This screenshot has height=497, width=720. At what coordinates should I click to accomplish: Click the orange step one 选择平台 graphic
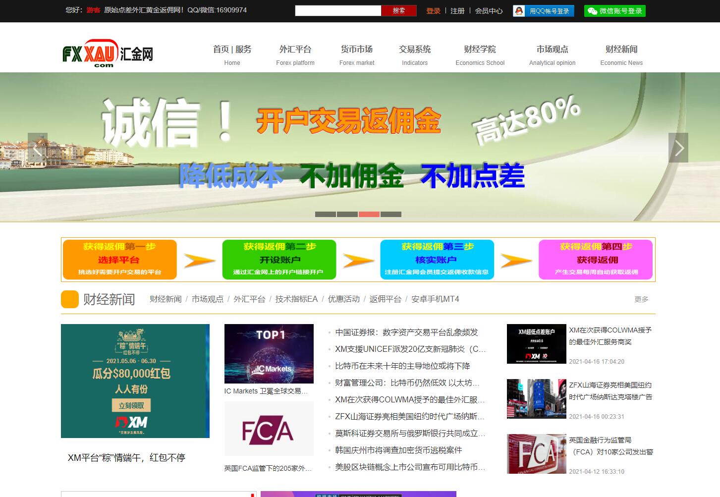(119, 260)
